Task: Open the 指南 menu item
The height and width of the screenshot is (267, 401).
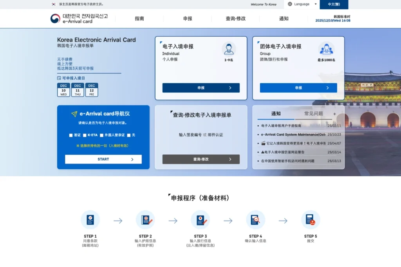Action: [139, 18]
